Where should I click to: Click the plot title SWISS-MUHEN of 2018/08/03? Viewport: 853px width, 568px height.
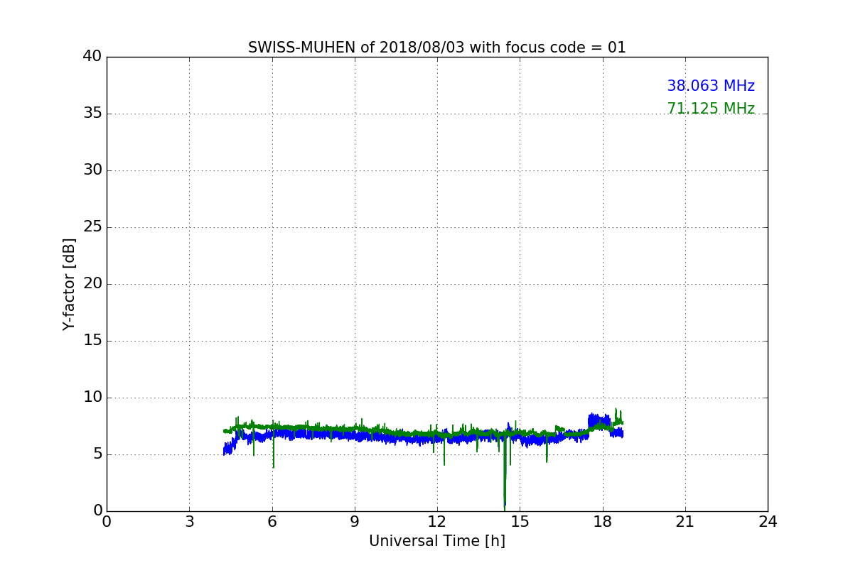(x=436, y=48)
